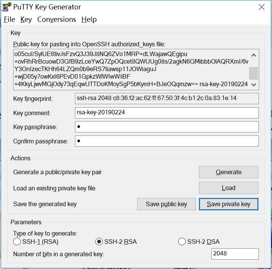Click the public key pasting label
The height and width of the screenshot is (269, 272).
(89, 44)
